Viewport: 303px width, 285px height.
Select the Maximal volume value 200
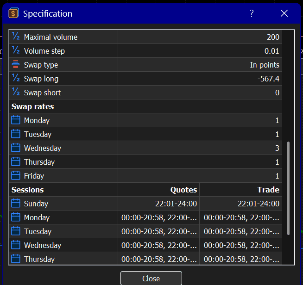pos(273,37)
